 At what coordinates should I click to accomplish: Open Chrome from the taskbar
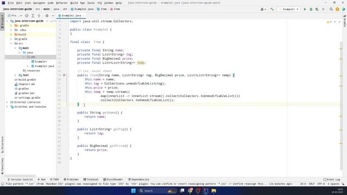coord(190,191)
